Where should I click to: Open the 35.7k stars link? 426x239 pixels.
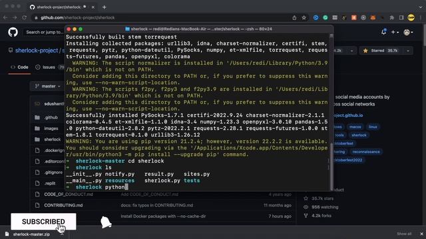click(x=318, y=199)
